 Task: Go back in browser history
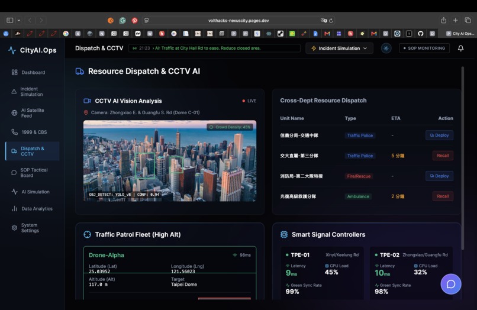(30, 20)
